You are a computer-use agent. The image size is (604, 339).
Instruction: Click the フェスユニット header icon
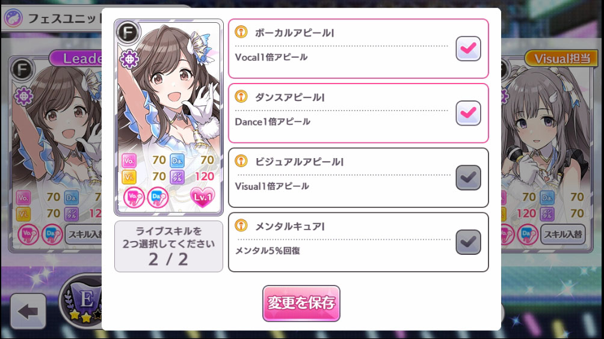point(13,18)
